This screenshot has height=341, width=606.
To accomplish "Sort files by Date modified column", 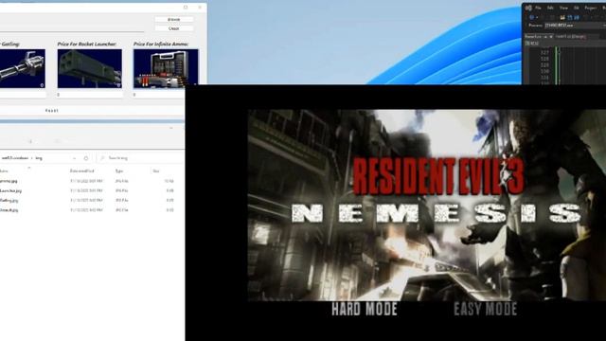I will click(x=82, y=170).
